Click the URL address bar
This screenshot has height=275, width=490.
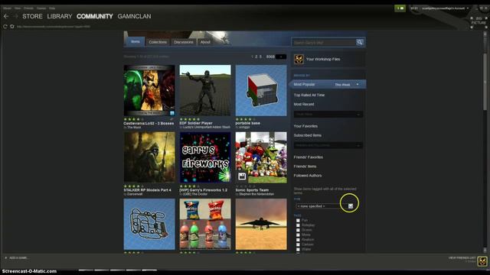[x=54, y=27]
